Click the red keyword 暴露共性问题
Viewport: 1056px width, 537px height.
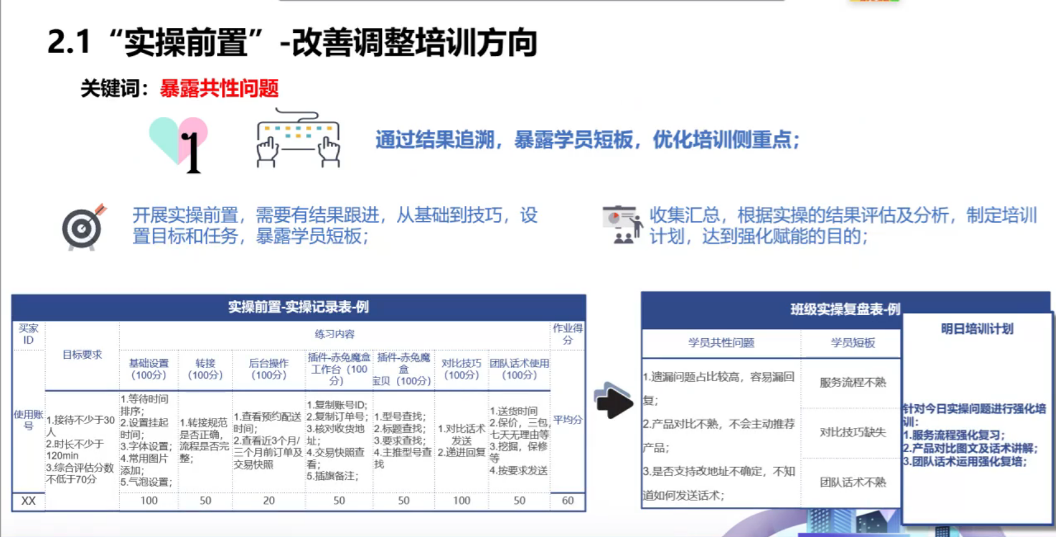click(x=219, y=88)
